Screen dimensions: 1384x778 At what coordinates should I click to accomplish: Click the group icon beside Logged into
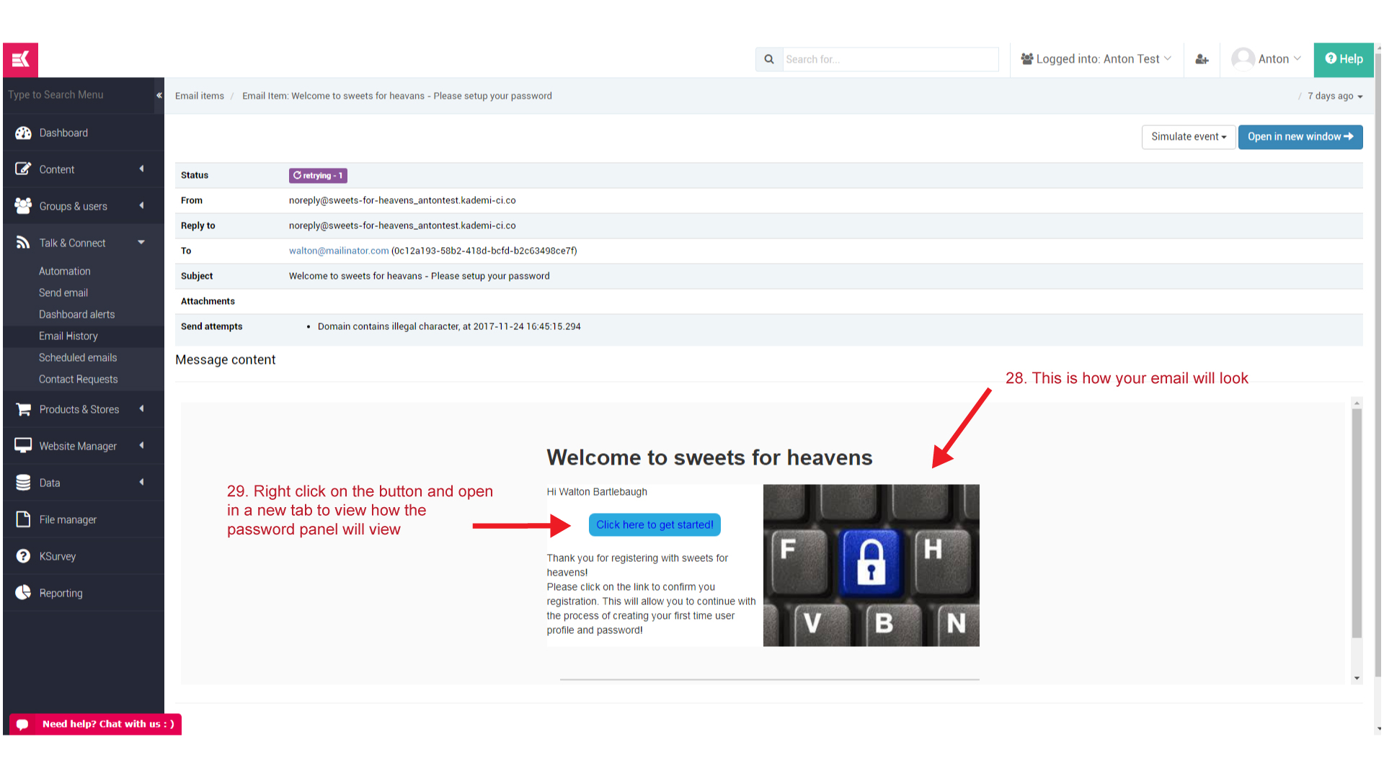(x=1027, y=59)
